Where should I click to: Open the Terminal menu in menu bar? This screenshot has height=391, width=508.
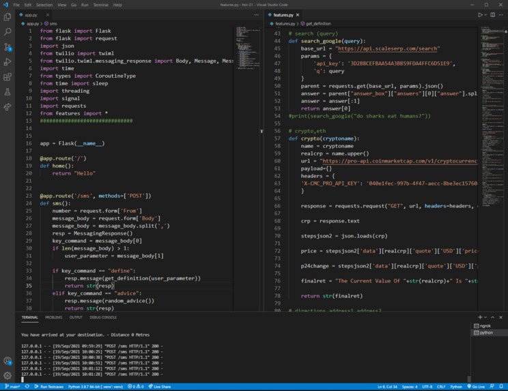[x=100, y=5]
